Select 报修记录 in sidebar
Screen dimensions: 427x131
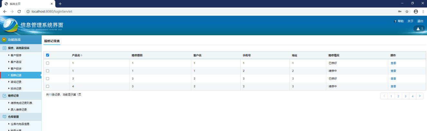pos(21,75)
